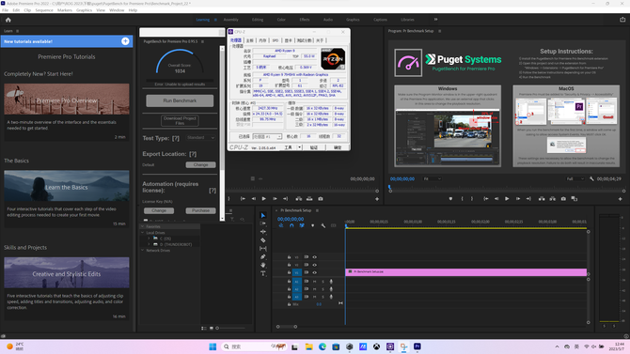Click Export Frame camera in Program monitor
Screen dimensions: 630x354
(x=563, y=199)
